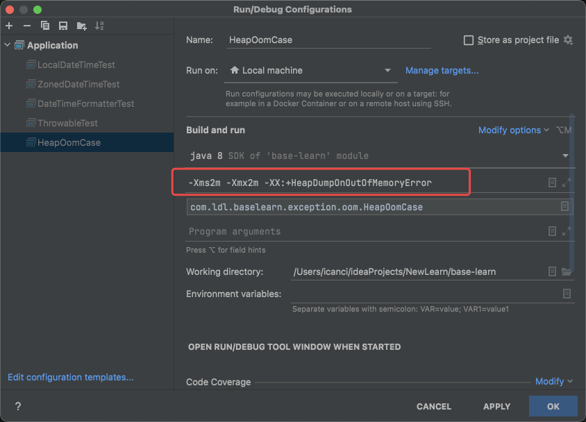Select the ThrowableTest configuration

(67, 123)
